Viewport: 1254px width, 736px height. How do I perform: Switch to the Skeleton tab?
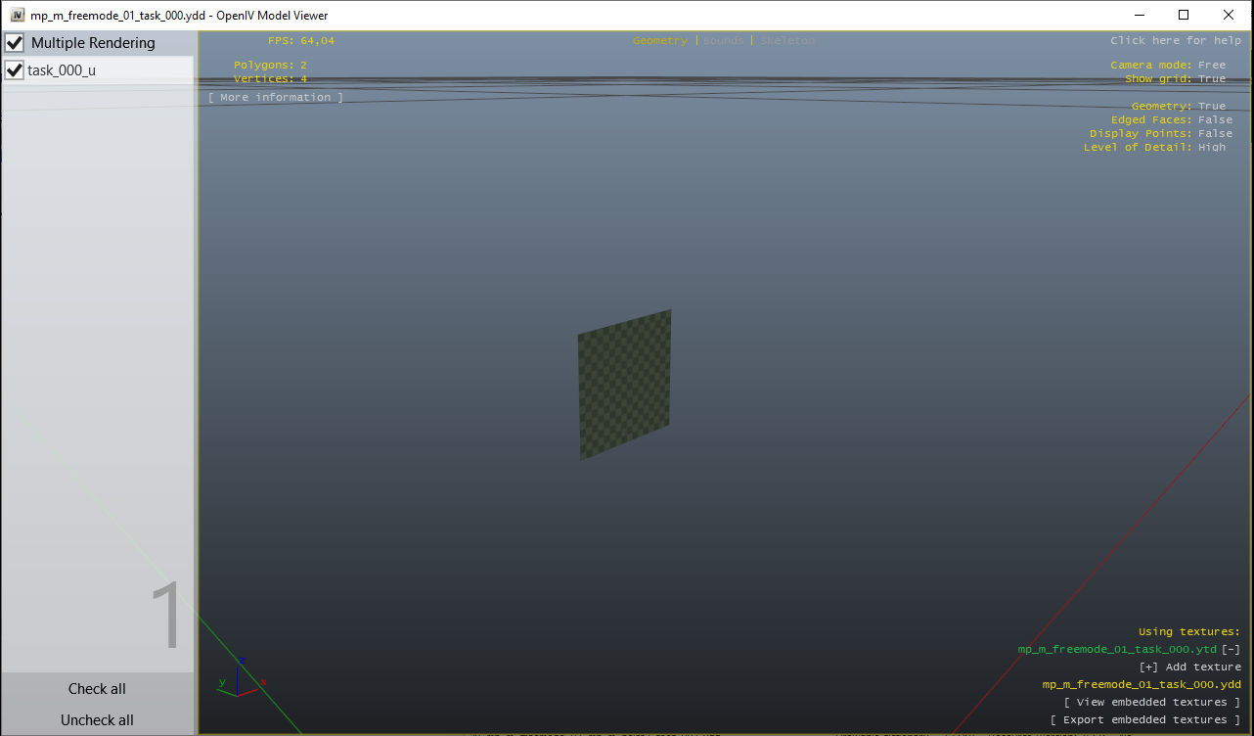788,40
